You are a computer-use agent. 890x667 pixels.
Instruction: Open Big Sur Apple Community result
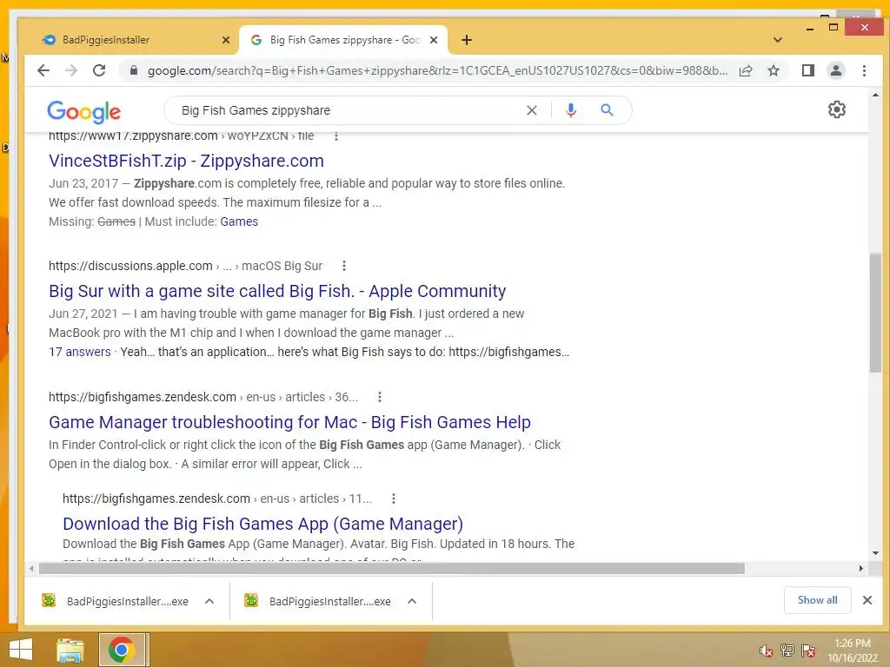pos(277,291)
